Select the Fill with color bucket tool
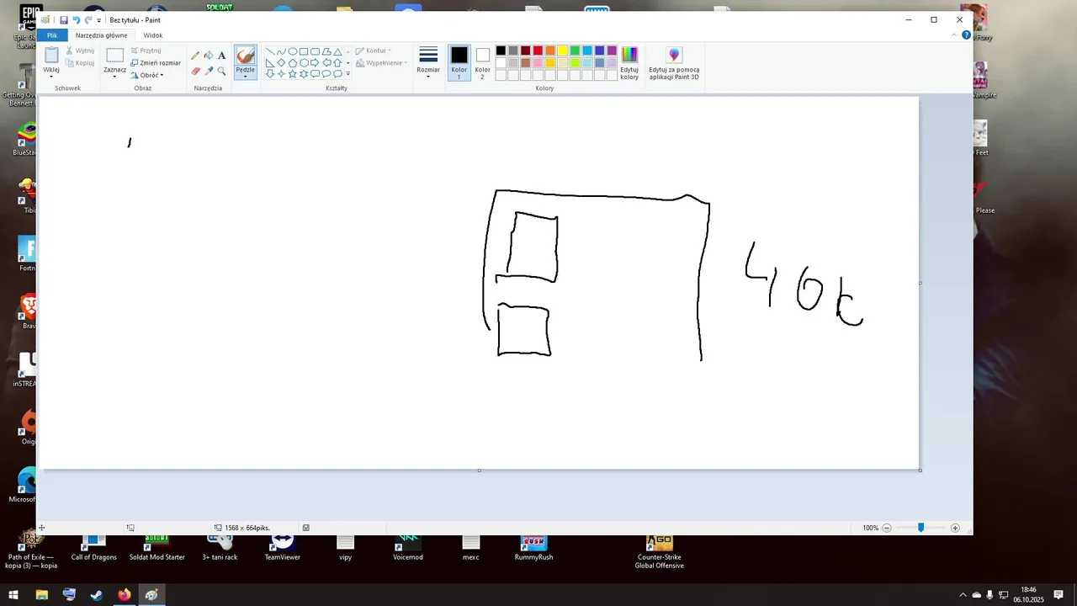 click(x=209, y=56)
